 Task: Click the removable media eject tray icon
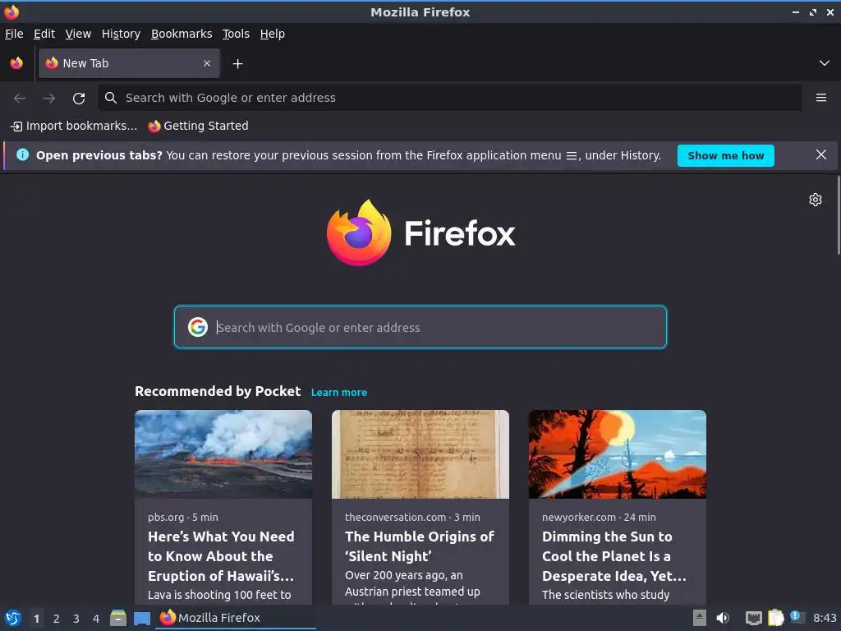click(700, 618)
